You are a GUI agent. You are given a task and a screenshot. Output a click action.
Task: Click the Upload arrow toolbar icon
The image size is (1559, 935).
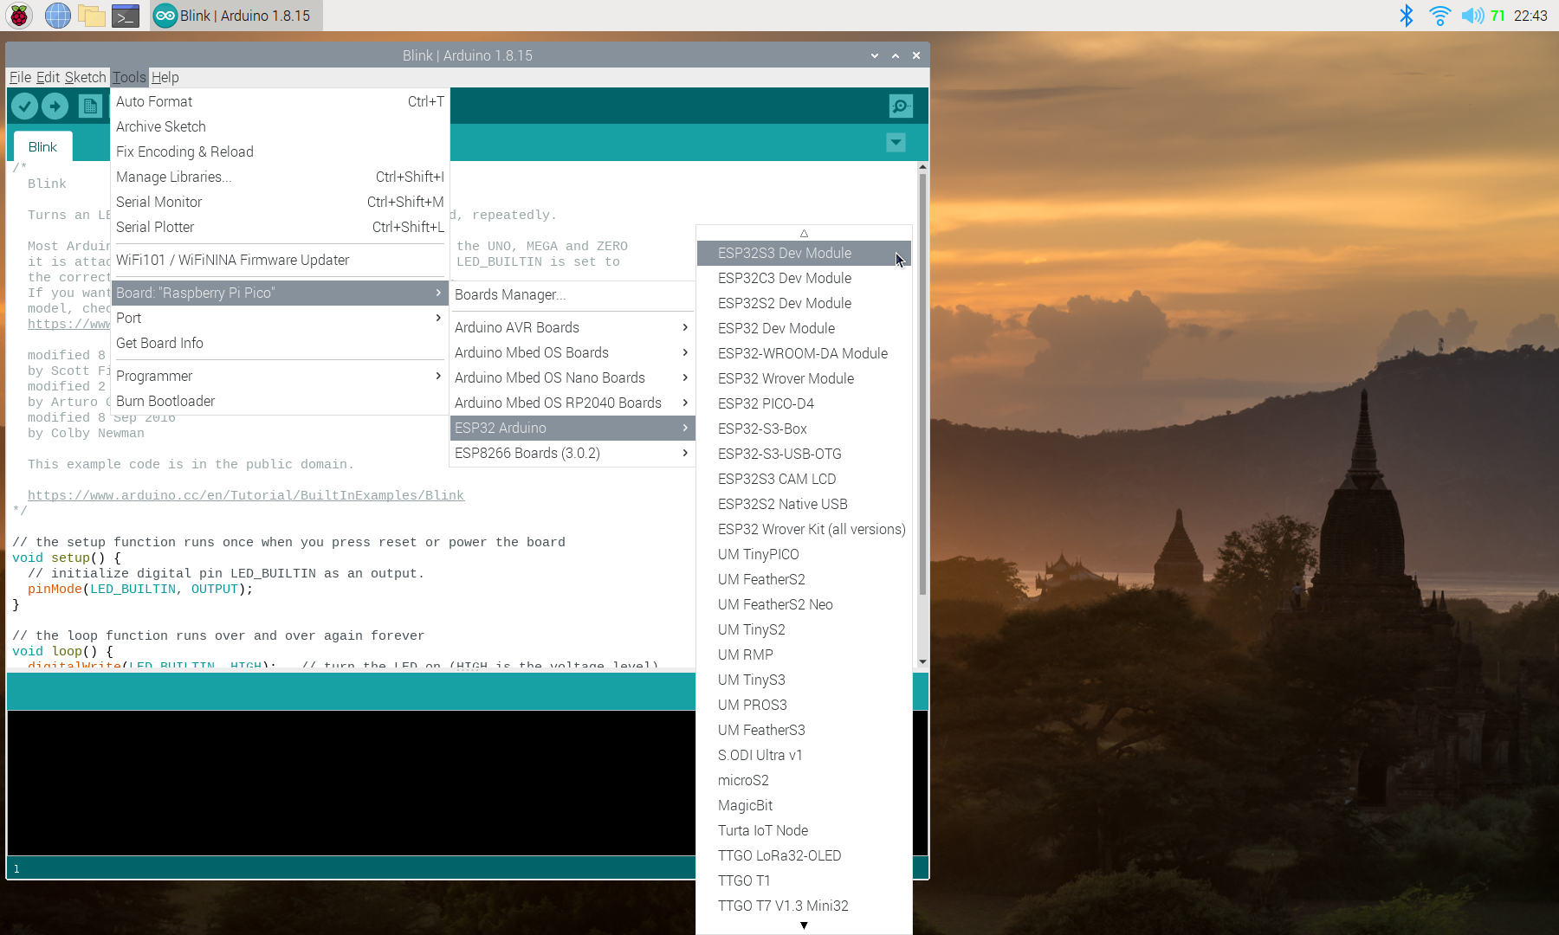(55, 106)
